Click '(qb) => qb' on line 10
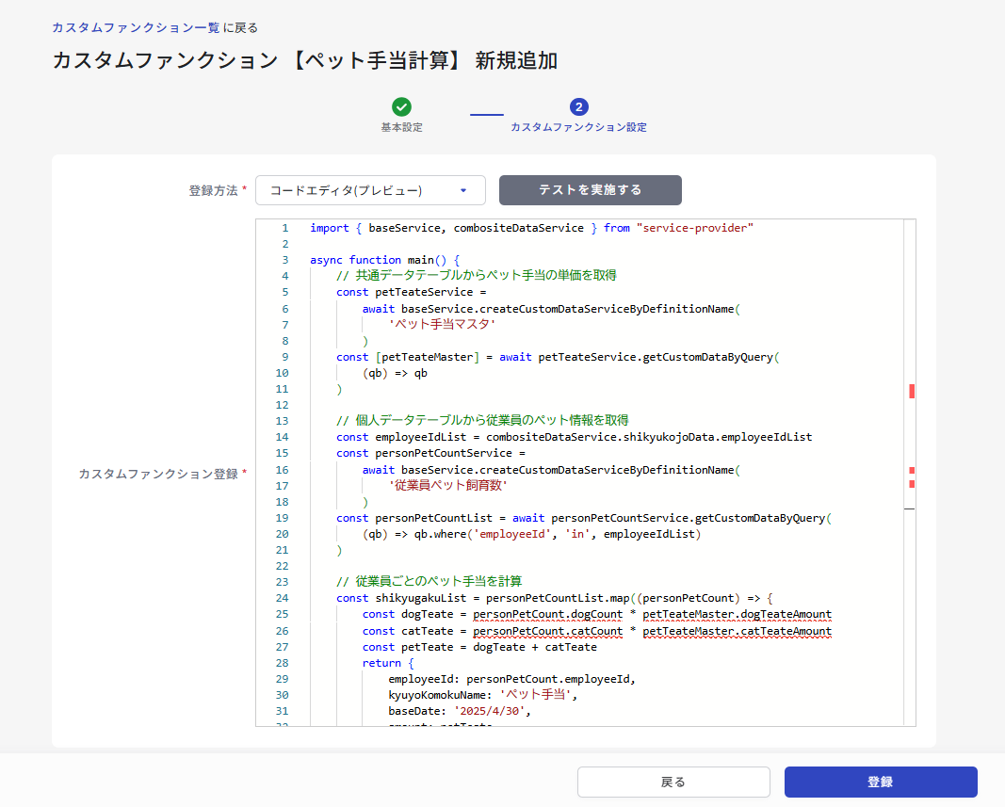The image size is (1005, 807). click(x=395, y=373)
